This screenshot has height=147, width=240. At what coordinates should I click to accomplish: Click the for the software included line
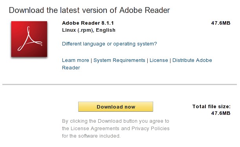tap(91, 136)
